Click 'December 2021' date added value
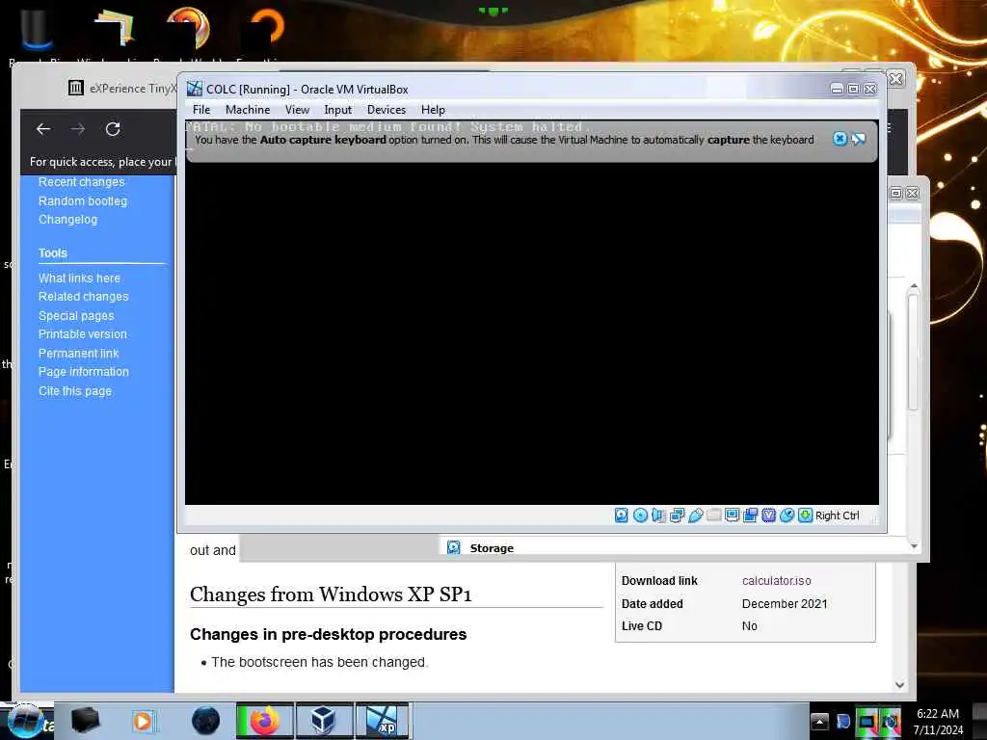 (x=785, y=603)
